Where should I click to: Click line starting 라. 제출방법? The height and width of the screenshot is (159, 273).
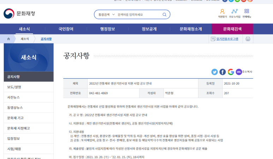point(138,148)
